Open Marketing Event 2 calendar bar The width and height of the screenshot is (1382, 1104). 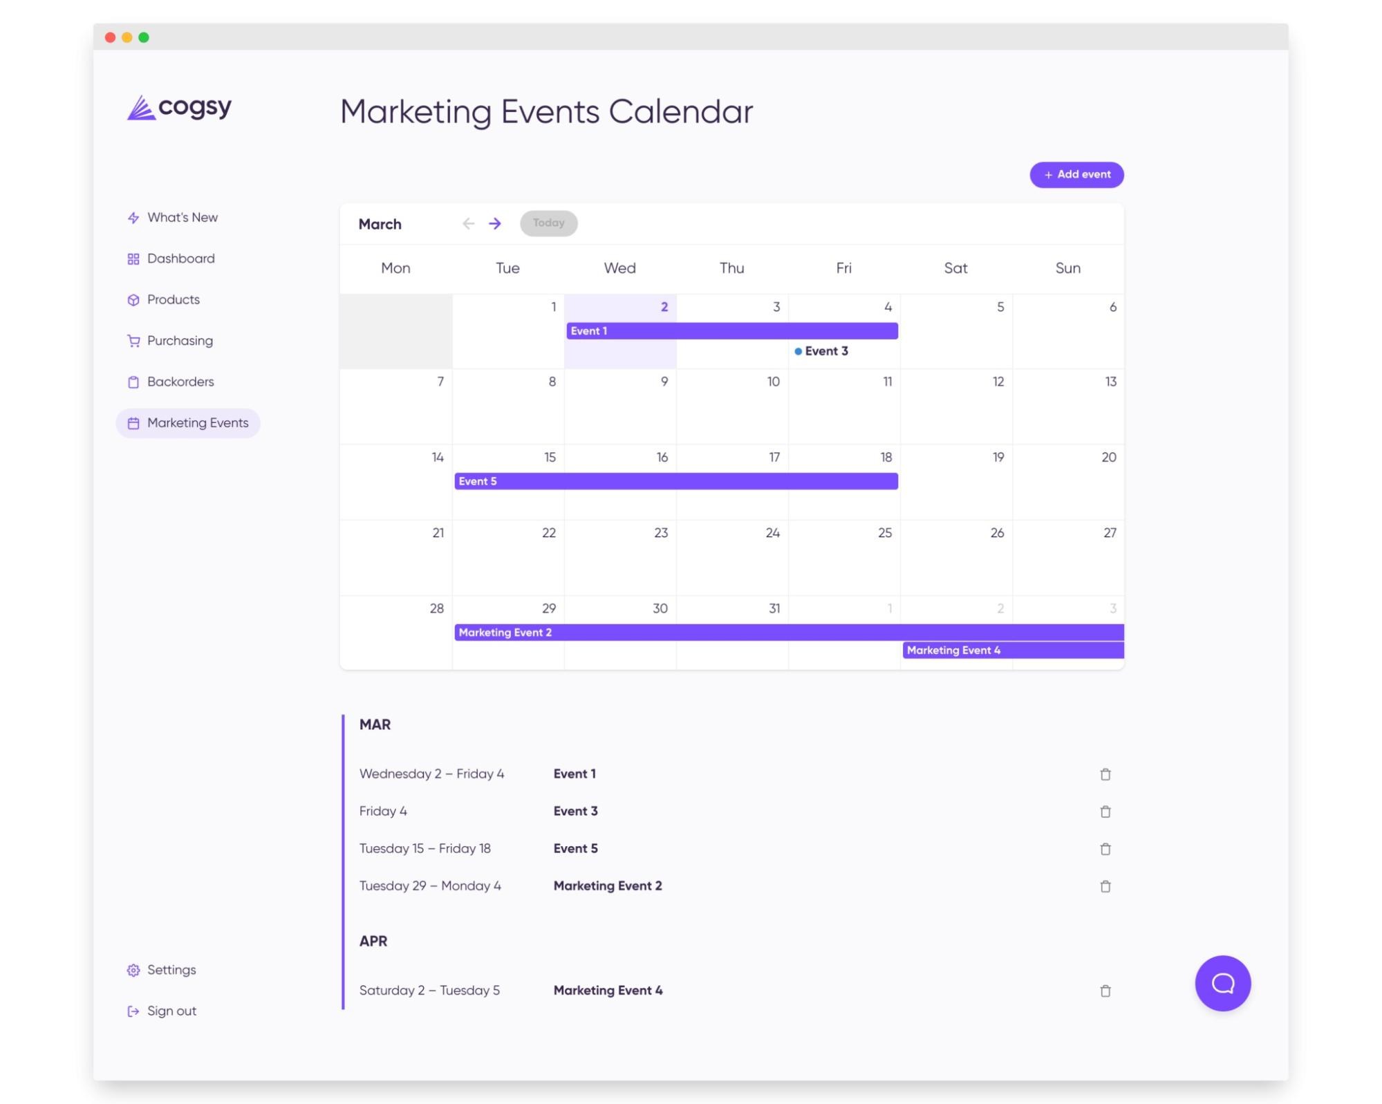pyautogui.click(x=789, y=633)
